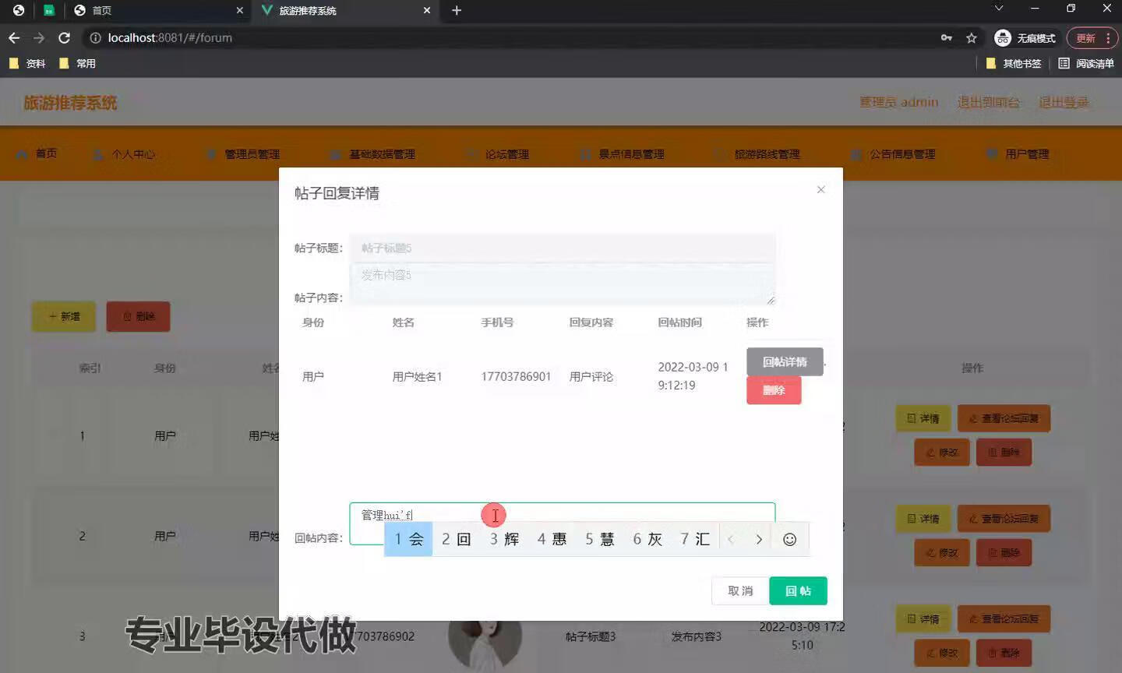The image size is (1122, 673).
Task: Click the 退出到前台 link
Action: [988, 102]
